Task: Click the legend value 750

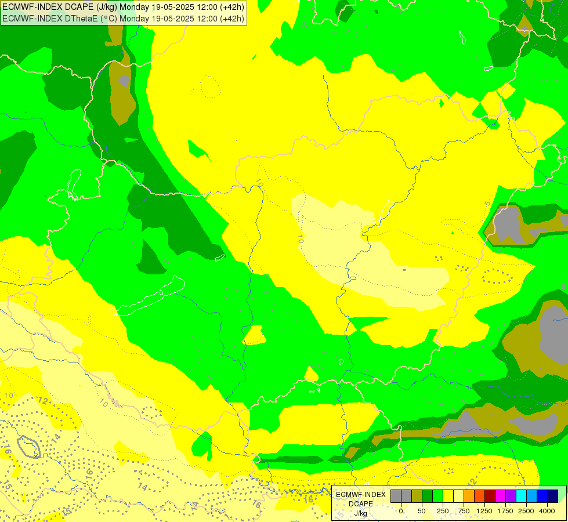Action: click(464, 511)
